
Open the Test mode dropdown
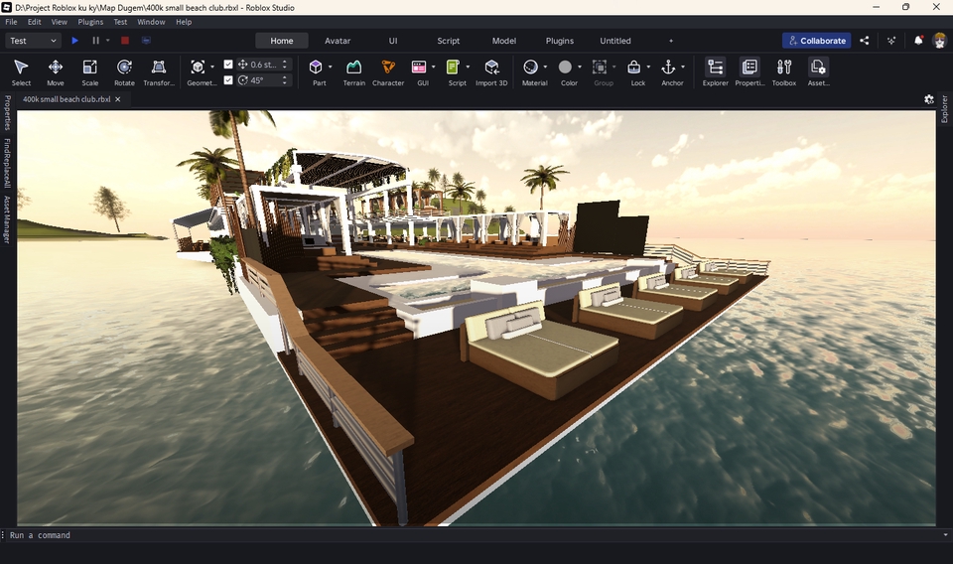click(x=33, y=41)
